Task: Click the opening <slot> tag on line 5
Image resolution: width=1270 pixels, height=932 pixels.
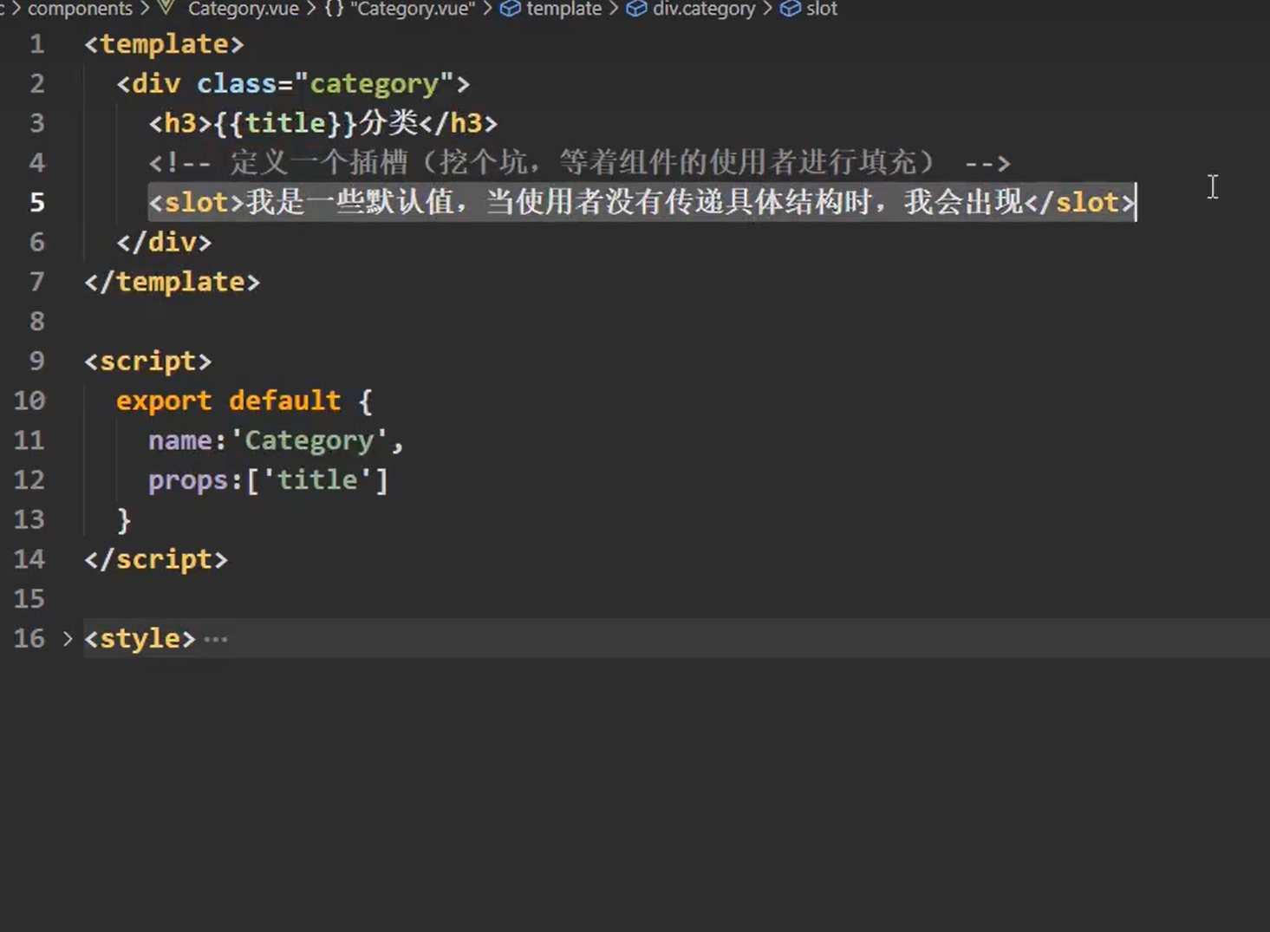Action: [x=197, y=203]
